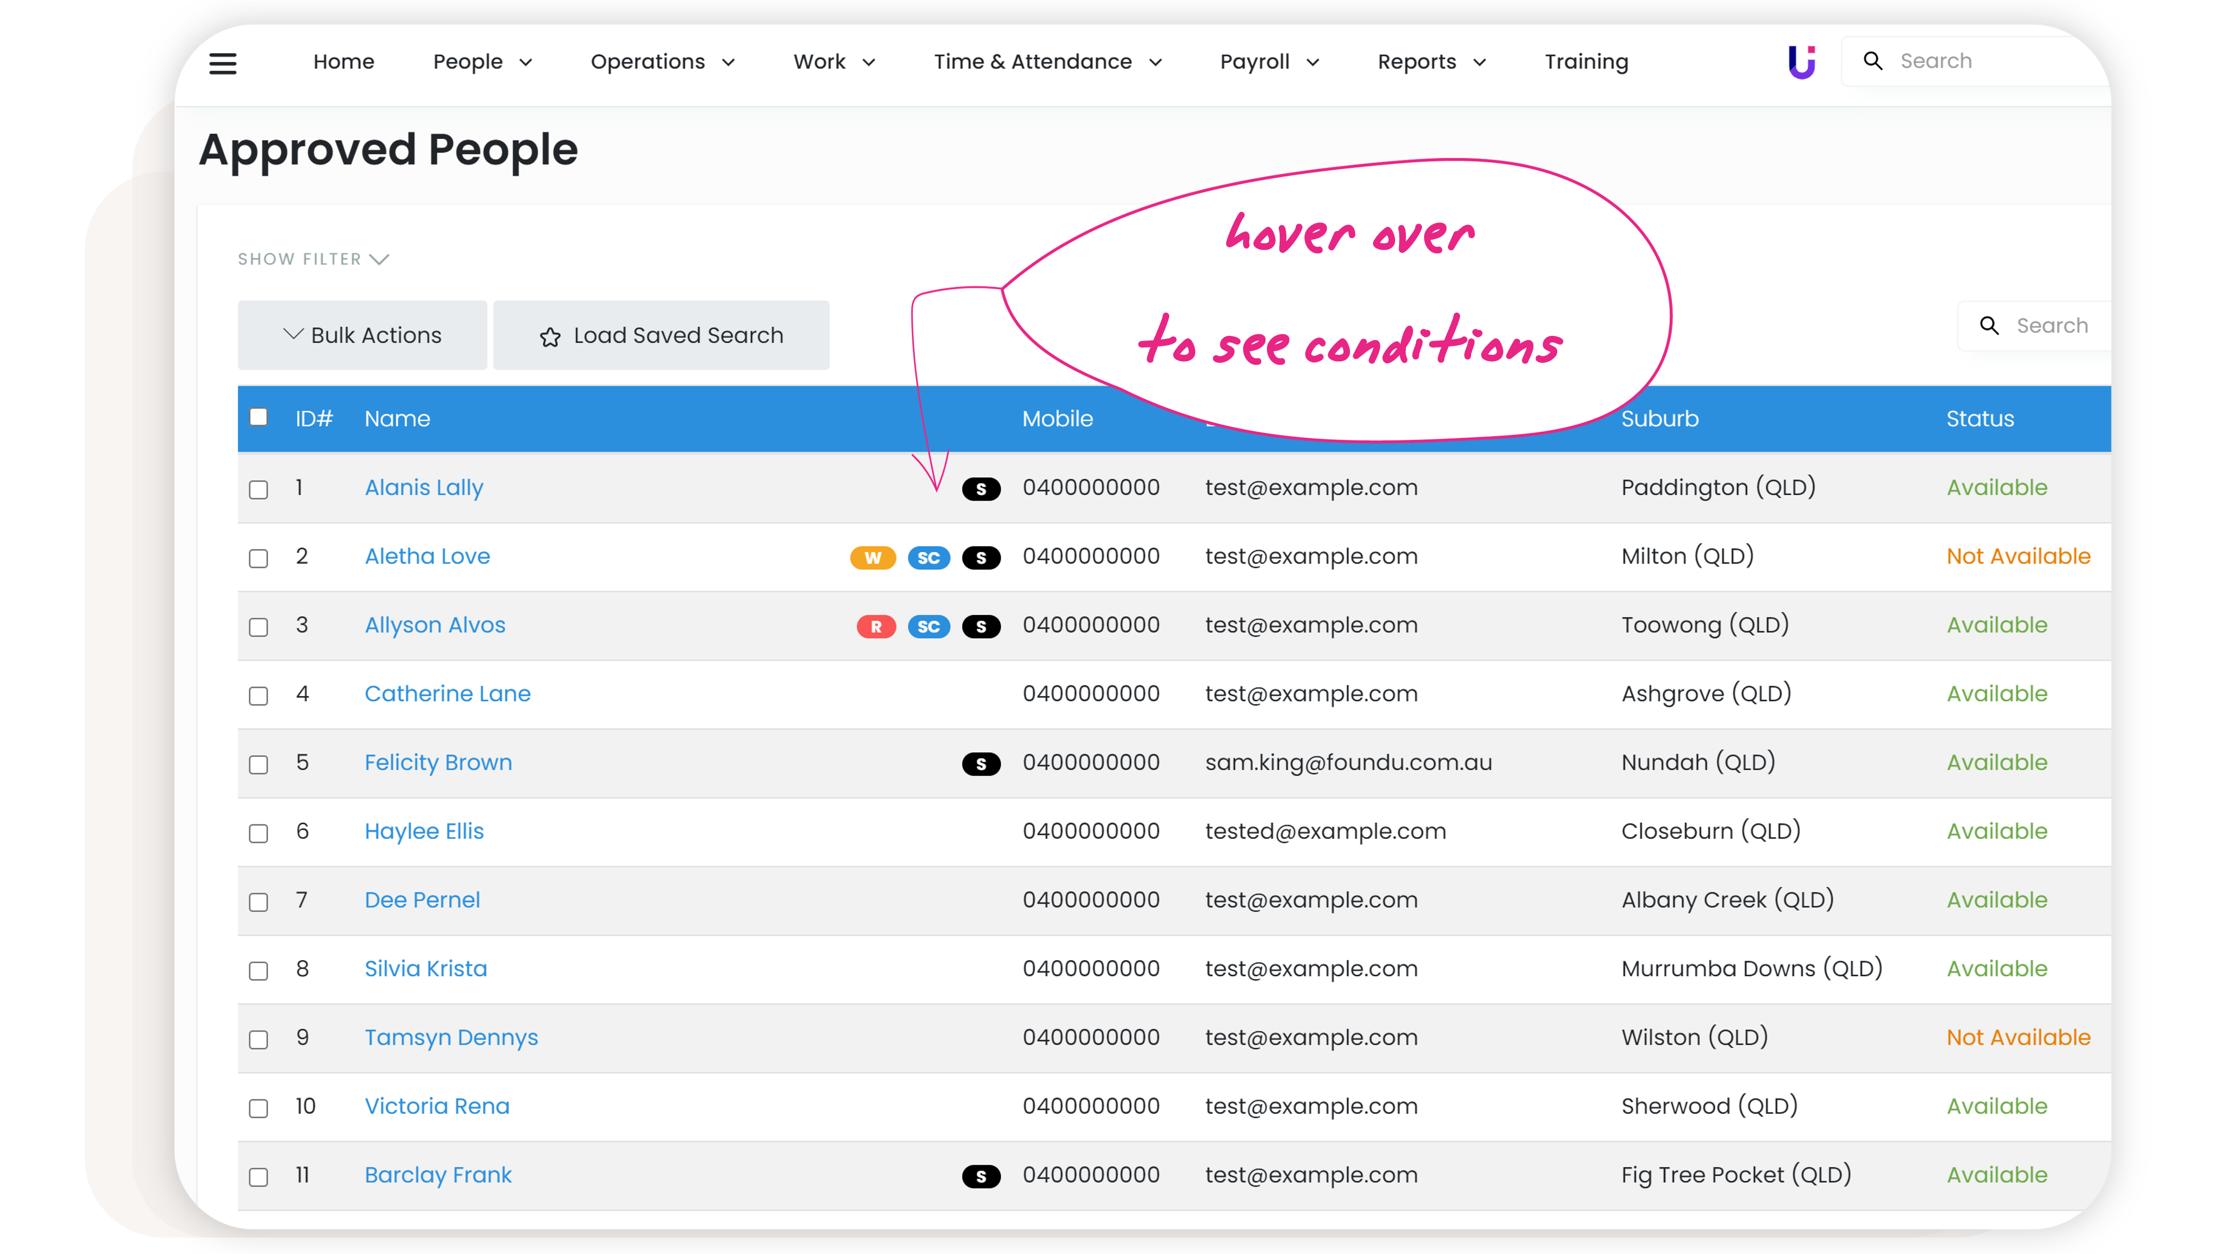The image size is (2229, 1254).
Task: Open the Home menu item
Action: click(343, 61)
